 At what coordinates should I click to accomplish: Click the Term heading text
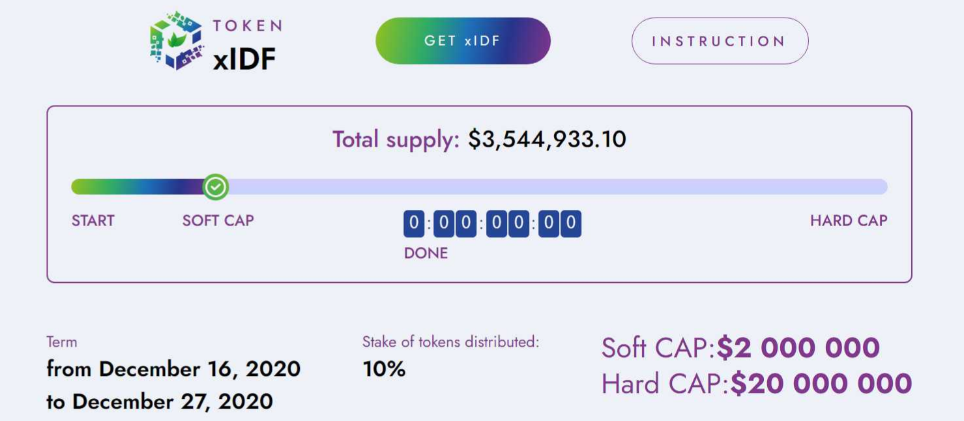point(61,342)
